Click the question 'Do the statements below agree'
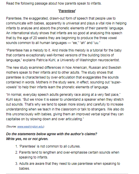This screenshot has height=174, width=139. [x=52, y=134]
